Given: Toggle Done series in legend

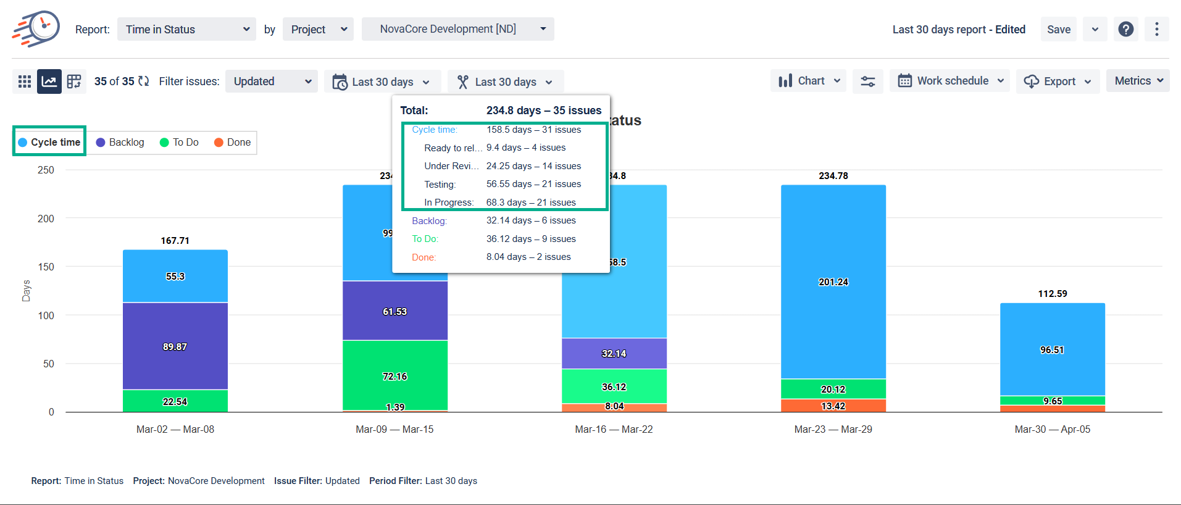Looking at the screenshot, I should 232,143.
